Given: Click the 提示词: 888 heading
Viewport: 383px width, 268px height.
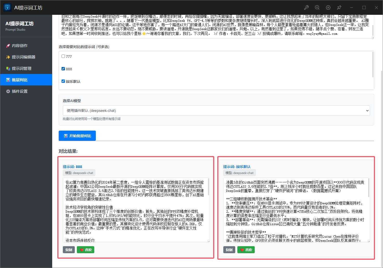Looking at the screenshot, I should coord(72,167).
